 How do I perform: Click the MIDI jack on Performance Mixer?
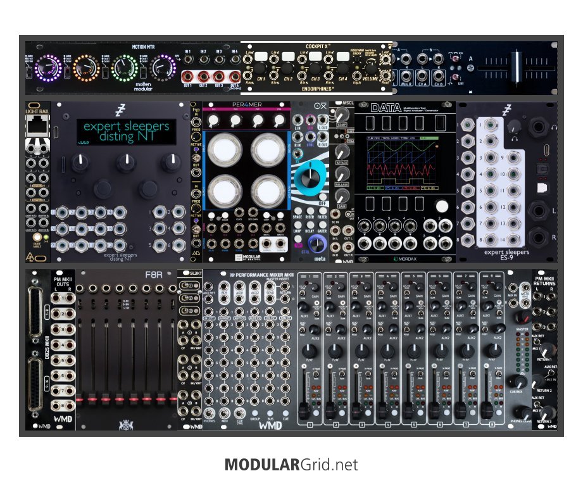225,413
